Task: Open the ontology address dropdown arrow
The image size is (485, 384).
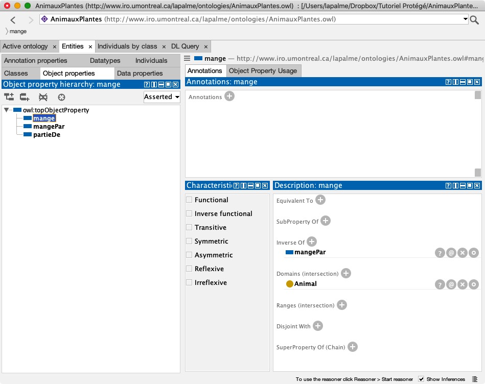Action: click(x=466, y=19)
